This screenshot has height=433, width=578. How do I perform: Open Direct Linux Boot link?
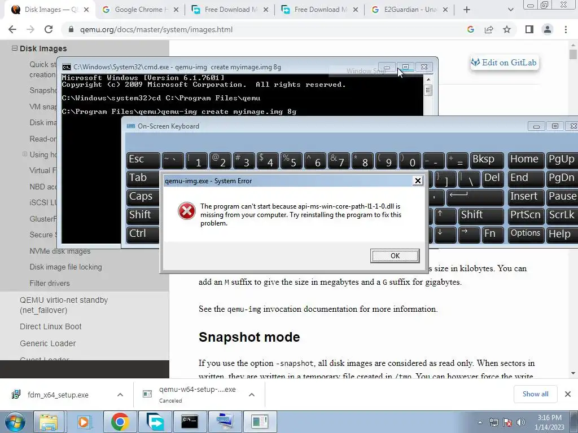(50, 326)
